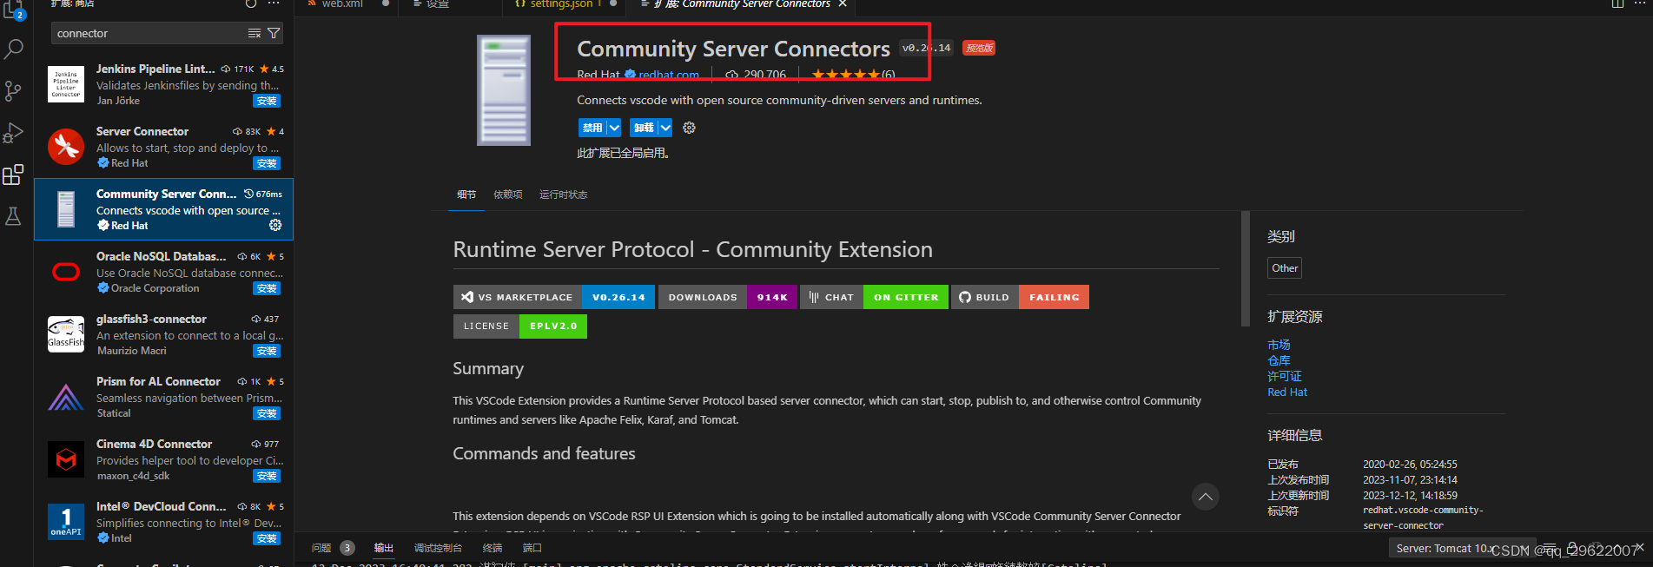This screenshot has height=567, width=1653.
Task: Open the 仓库 repository resource link
Action: [1279, 360]
